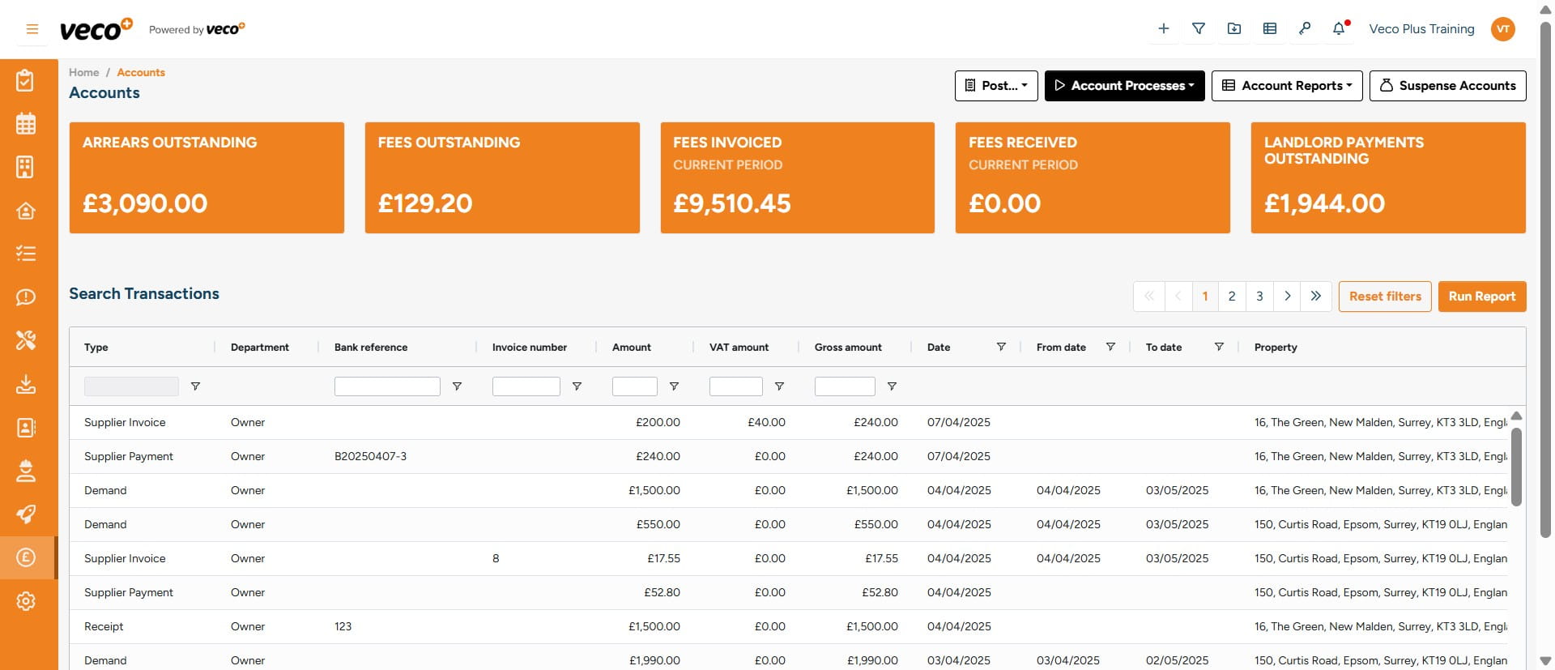
Task: Go to page 2 of transactions
Action: coord(1232,297)
